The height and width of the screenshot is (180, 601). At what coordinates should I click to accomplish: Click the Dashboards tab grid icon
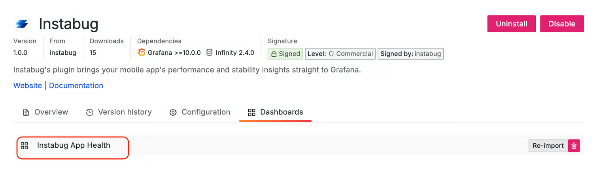[x=251, y=112]
